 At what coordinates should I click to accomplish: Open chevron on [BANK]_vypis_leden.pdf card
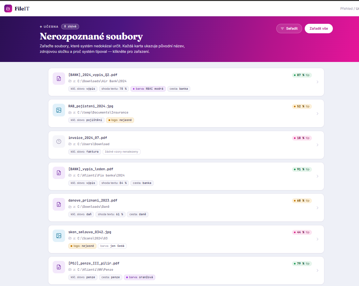click(317, 176)
